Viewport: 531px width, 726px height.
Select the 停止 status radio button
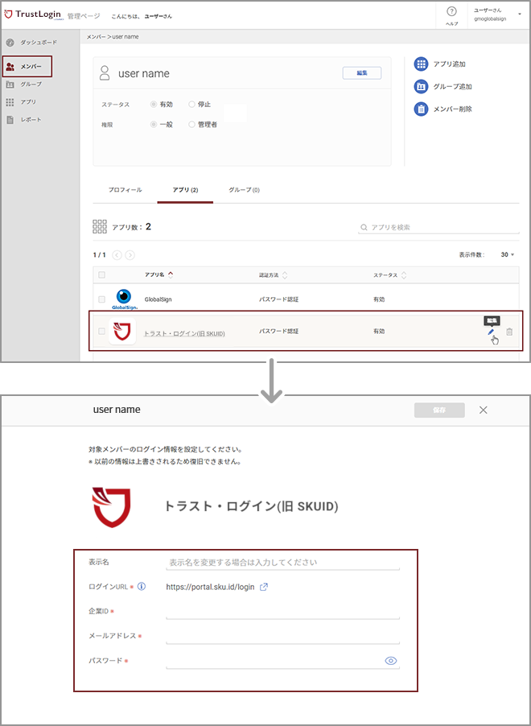pyautogui.click(x=191, y=105)
